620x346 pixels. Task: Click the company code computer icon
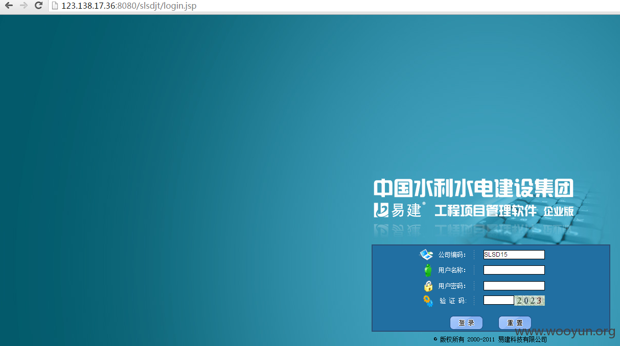coord(426,255)
